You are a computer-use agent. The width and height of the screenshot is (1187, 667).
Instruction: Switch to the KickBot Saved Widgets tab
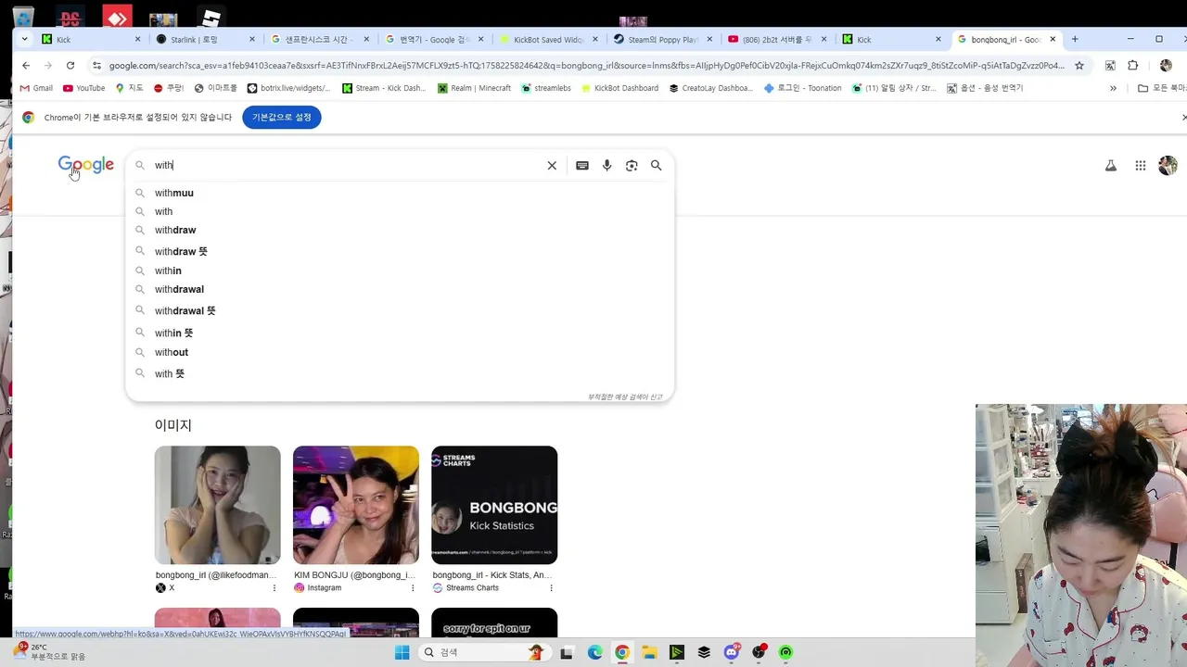tap(548, 40)
